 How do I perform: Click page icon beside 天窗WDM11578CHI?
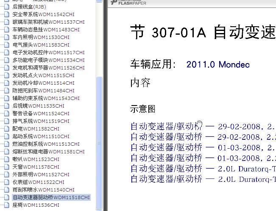(x=7, y=167)
